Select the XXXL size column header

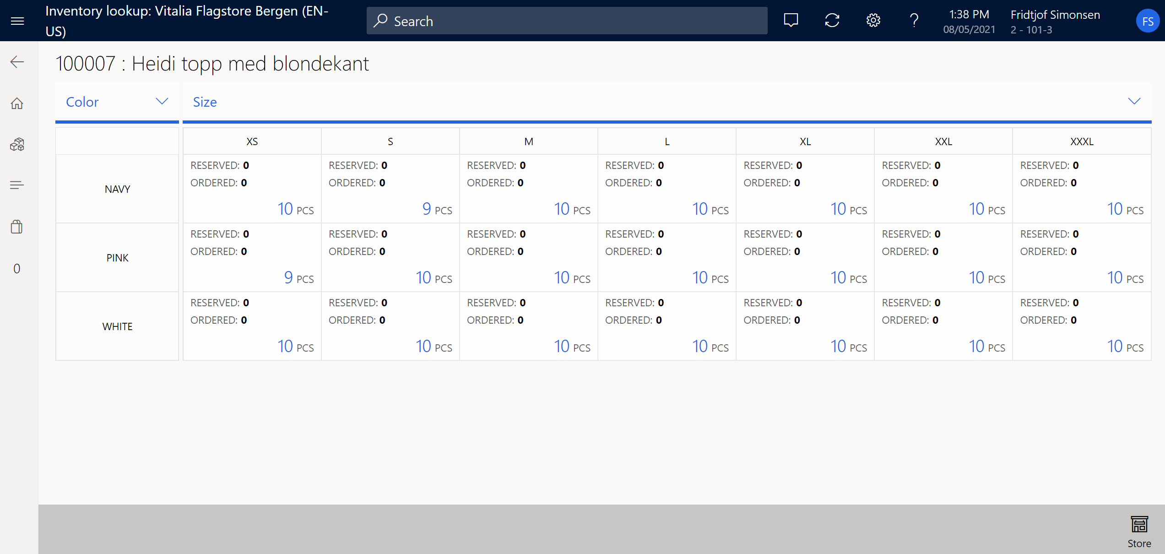click(x=1082, y=141)
